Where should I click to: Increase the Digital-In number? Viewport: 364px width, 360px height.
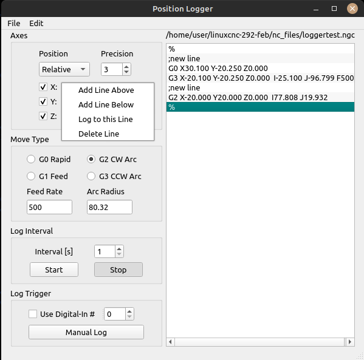129,311
